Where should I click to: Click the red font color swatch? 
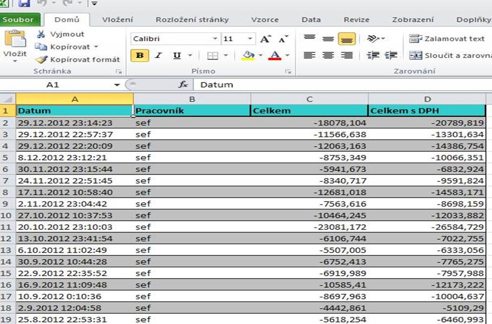[x=275, y=56]
